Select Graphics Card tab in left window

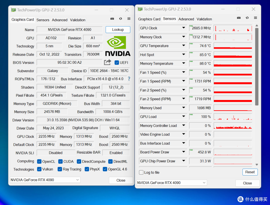[x=22, y=20]
